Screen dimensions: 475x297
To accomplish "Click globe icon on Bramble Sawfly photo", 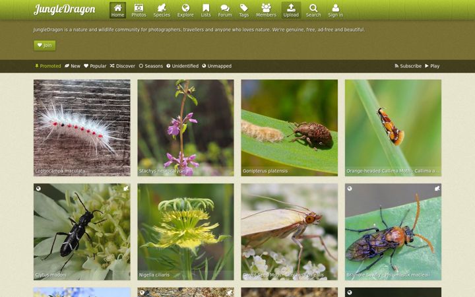I will (350, 189).
